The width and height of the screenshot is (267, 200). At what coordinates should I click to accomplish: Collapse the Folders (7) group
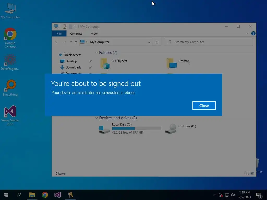[x=96, y=53]
